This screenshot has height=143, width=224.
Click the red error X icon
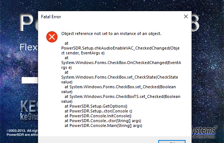click(52, 37)
